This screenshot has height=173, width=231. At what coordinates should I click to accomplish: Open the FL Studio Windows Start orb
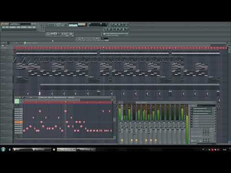click(3, 149)
